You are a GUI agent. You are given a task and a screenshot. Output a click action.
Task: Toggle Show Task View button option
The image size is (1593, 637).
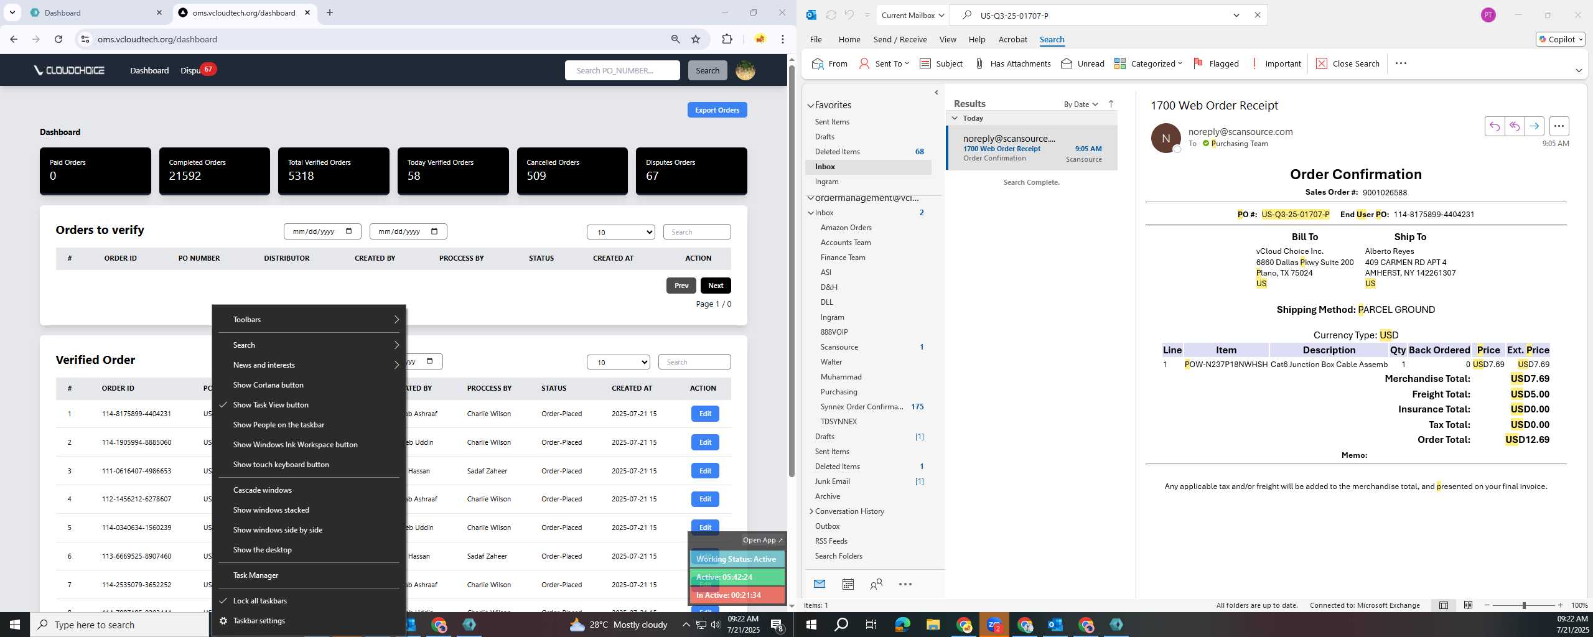309,404
